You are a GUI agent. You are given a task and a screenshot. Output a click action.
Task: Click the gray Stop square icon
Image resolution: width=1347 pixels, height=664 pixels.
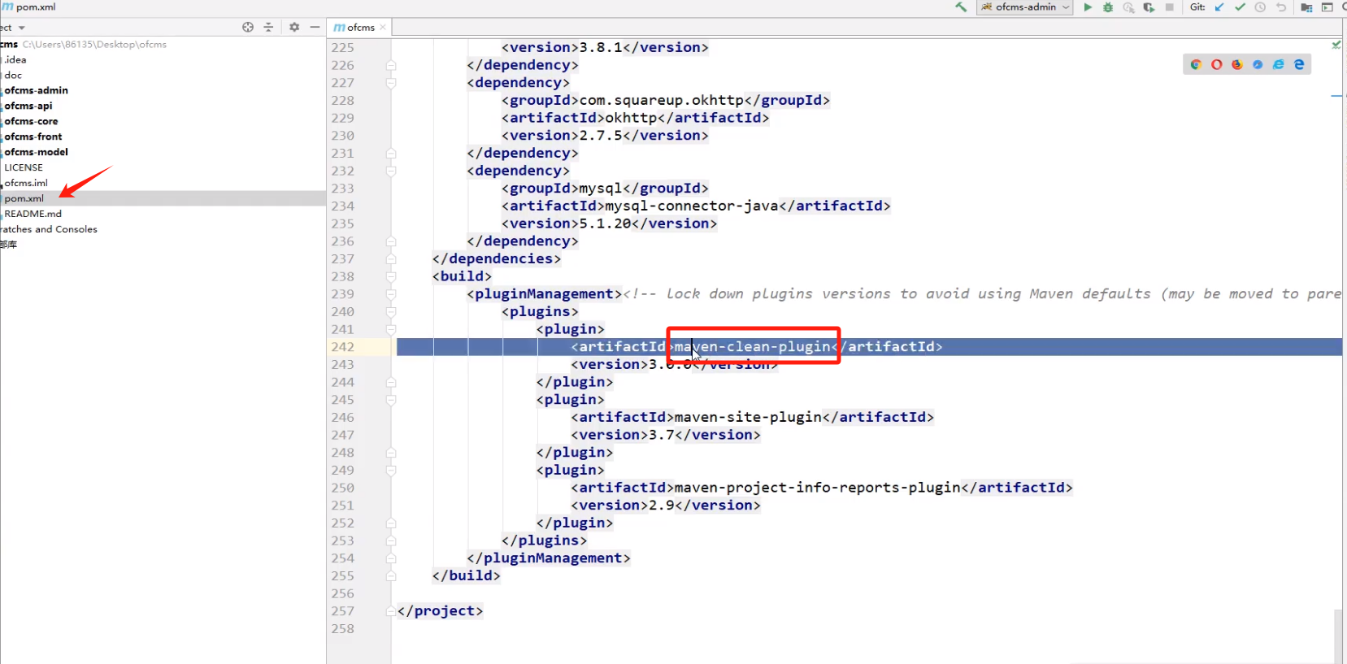(x=1169, y=7)
